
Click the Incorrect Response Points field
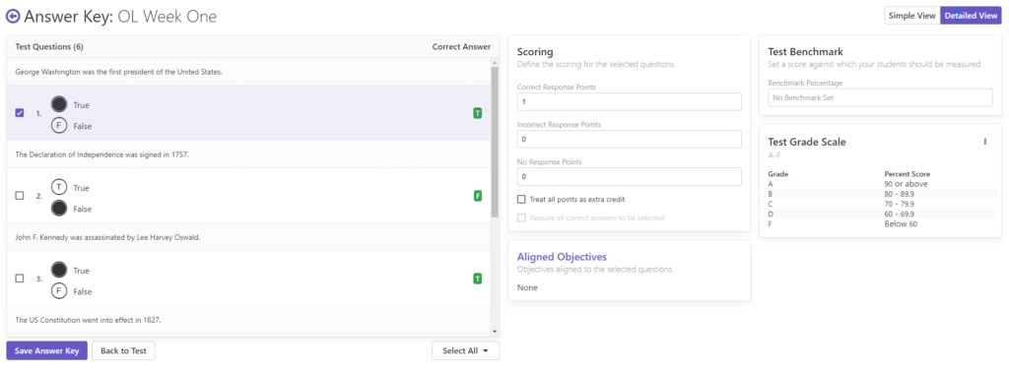[630, 140]
